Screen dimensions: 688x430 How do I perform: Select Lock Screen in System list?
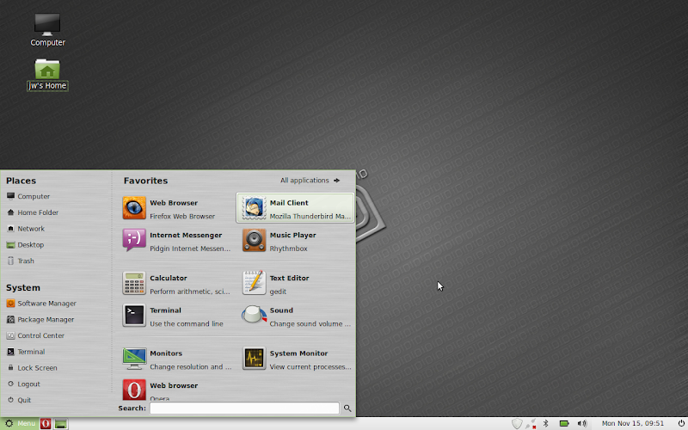[32, 368]
